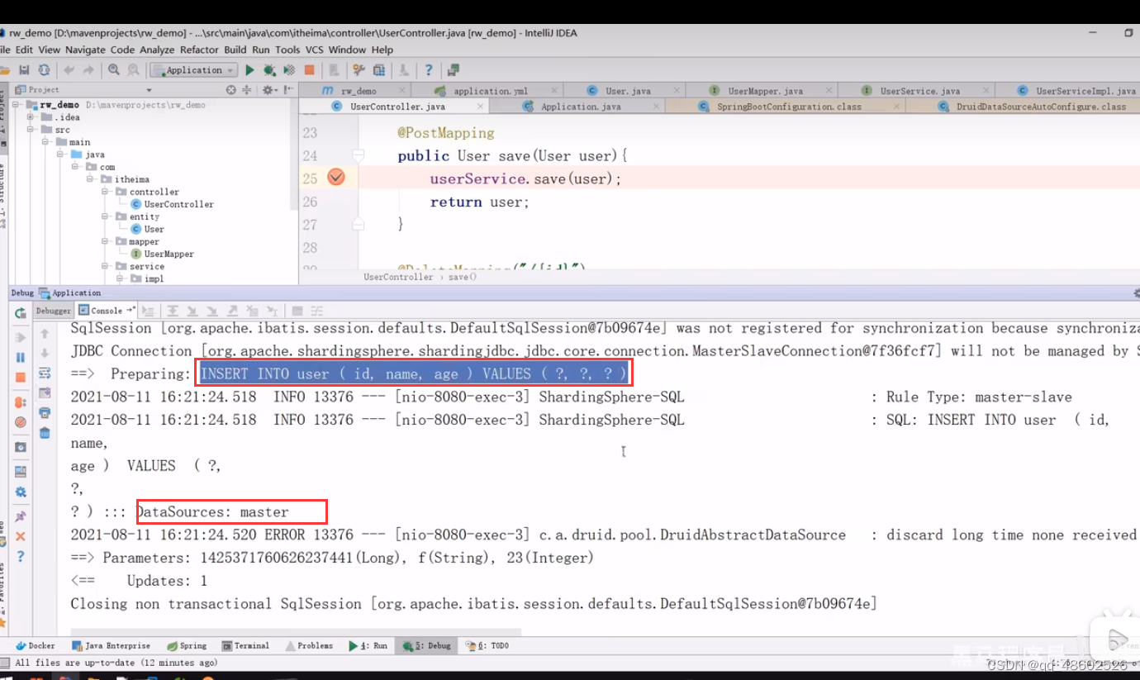Open Project Structure wrench icon
This screenshot has width=1140, height=680.
click(359, 70)
